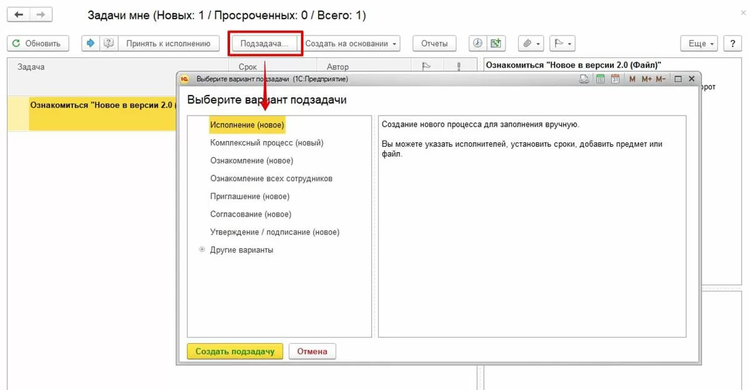The image size is (750, 390).
Task: Go back with the left arrow button
Action: (19, 14)
